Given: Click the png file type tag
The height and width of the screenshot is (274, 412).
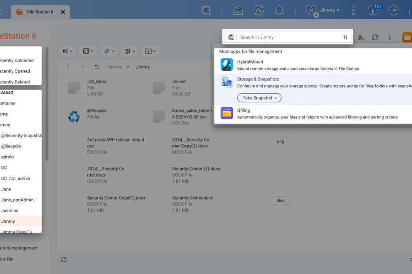Looking at the screenshot, I should pyautogui.click(x=280, y=141).
